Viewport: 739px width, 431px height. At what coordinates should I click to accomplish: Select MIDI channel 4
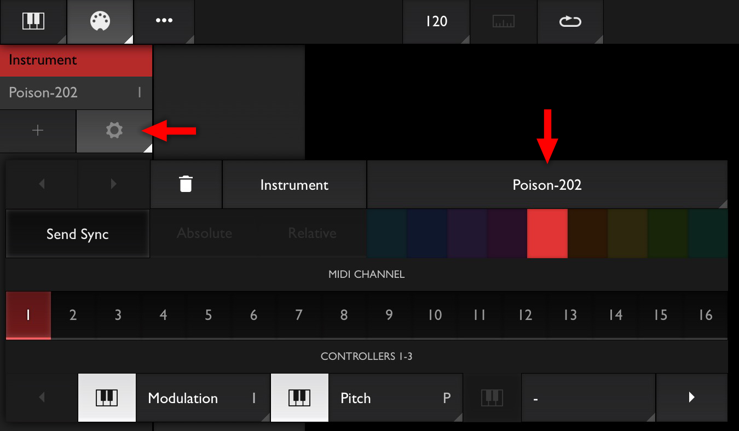164,315
